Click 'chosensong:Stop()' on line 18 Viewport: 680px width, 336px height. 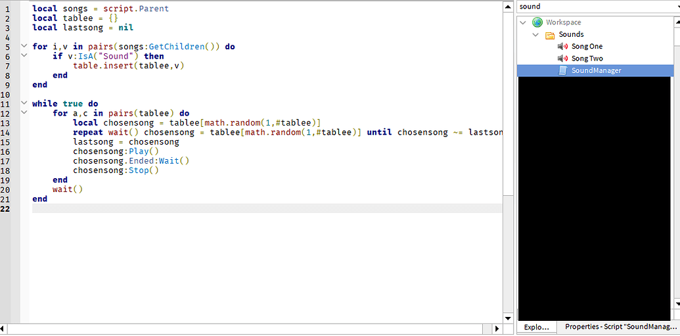[116, 170]
